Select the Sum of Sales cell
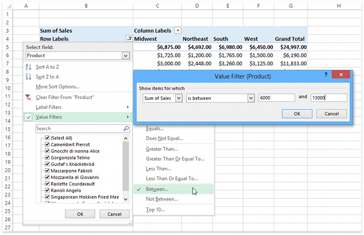Image resolution: width=364 pixels, height=235 pixels. click(x=86, y=30)
